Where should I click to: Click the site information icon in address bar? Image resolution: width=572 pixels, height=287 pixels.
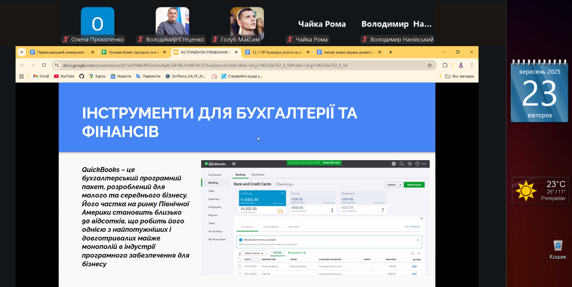pyautogui.click(x=57, y=65)
